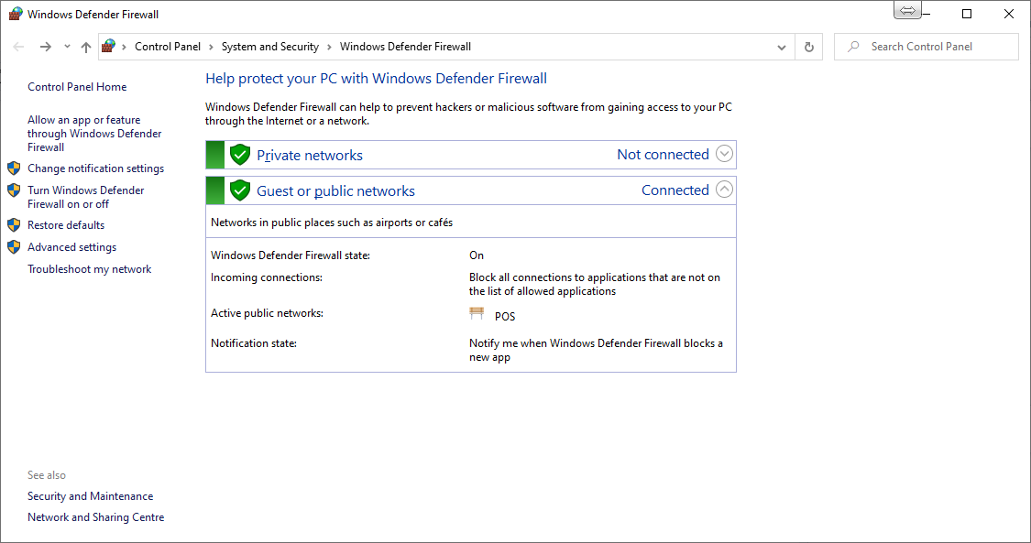This screenshot has height=543, width=1031.
Task: Open Control Panel Home
Action: tap(77, 87)
